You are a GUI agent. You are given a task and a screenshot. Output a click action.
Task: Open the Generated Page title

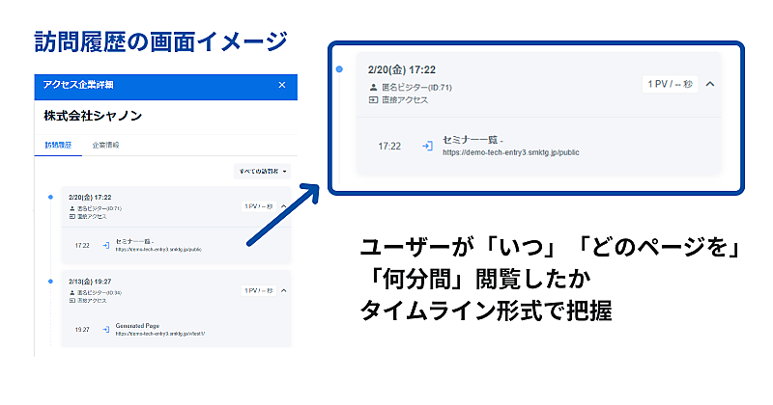pos(137,326)
